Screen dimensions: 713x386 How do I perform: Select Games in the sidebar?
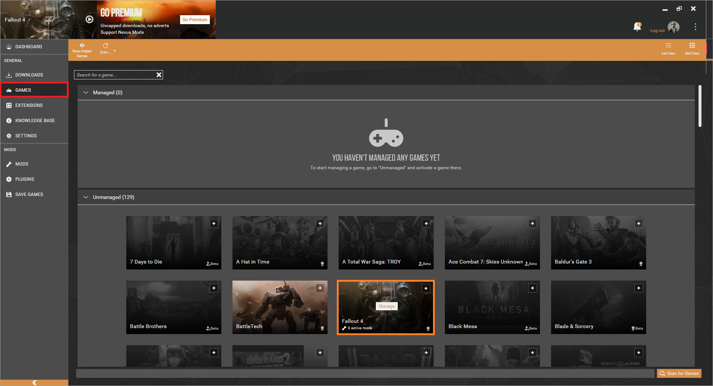tap(34, 90)
